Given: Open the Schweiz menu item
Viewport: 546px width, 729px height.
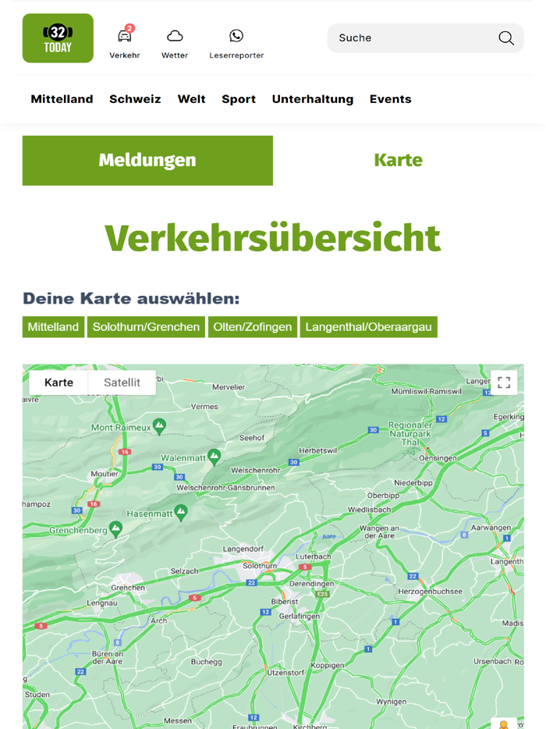Looking at the screenshot, I should tap(135, 99).
